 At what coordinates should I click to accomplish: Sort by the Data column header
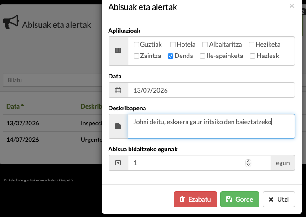pyautogui.click(x=15, y=106)
